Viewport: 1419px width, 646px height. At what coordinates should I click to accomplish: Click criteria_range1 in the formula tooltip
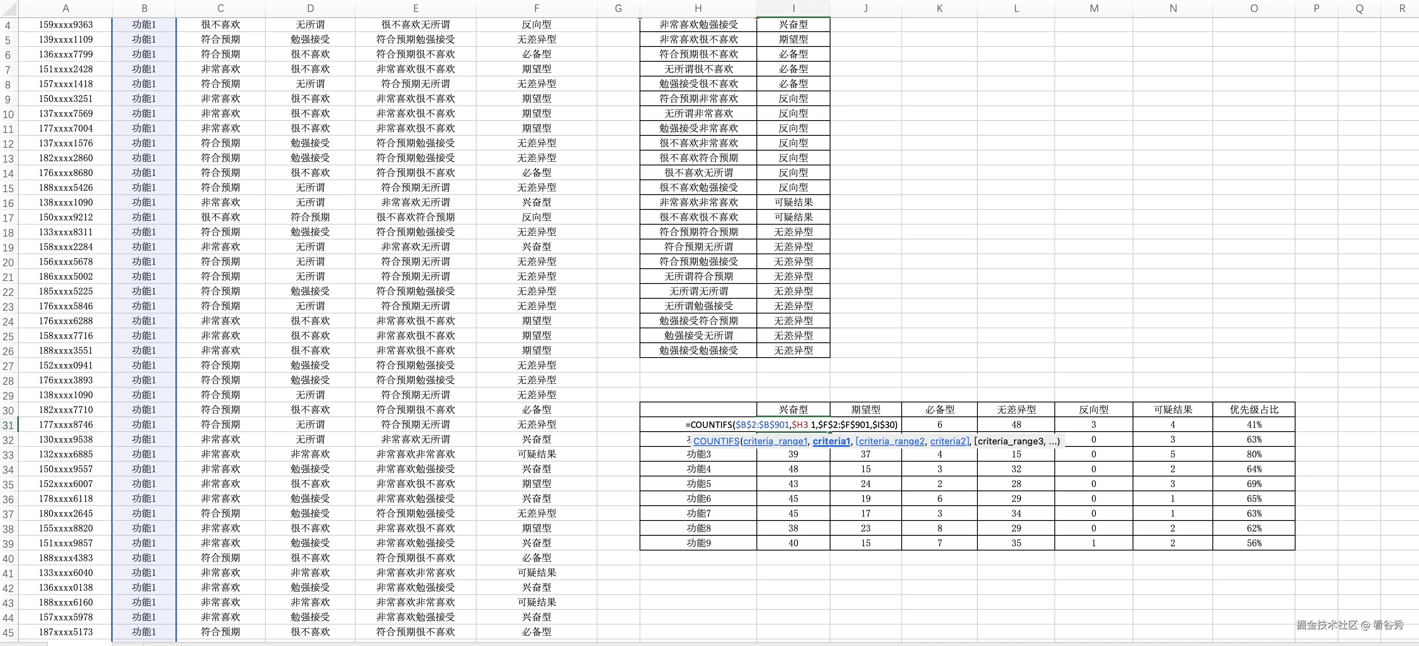(x=775, y=441)
